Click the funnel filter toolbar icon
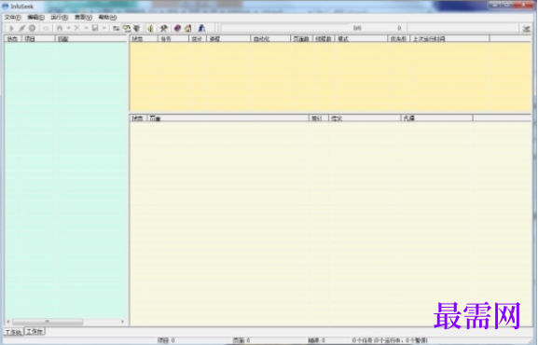Image resolution: width=538 pixels, height=345 pixels. point(136,28)
